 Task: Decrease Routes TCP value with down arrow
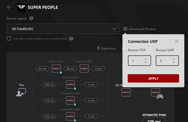pos(146,62)
